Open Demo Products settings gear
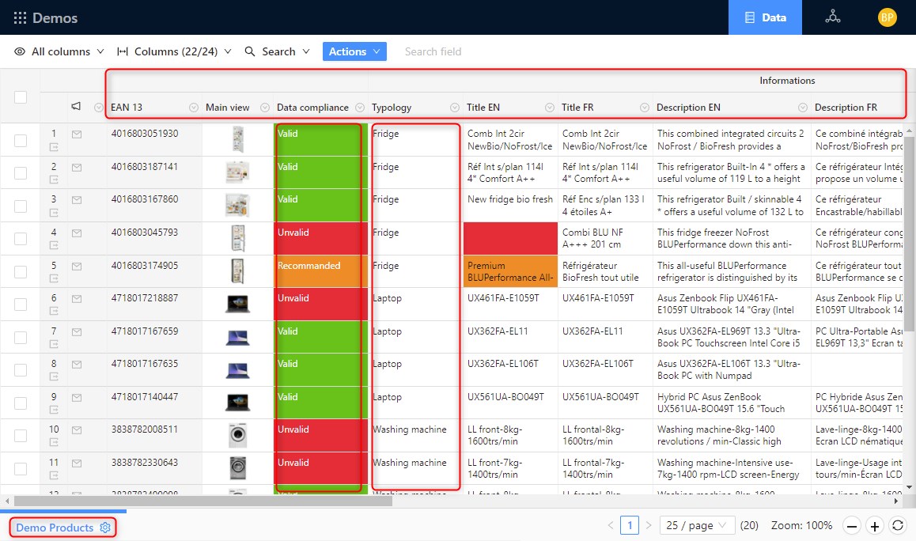Image resolution: width=916 pixels, height=541 pixels. point(105,528)
